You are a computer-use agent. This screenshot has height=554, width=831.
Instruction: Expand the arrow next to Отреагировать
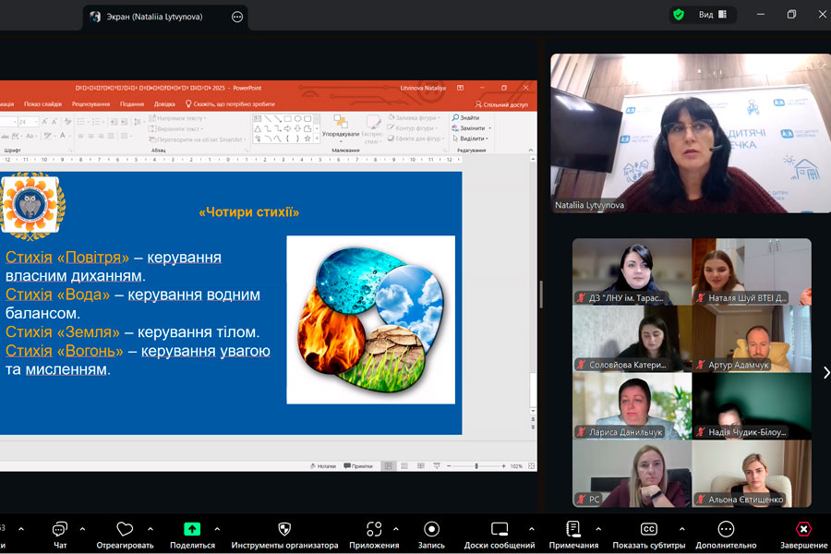151,529
